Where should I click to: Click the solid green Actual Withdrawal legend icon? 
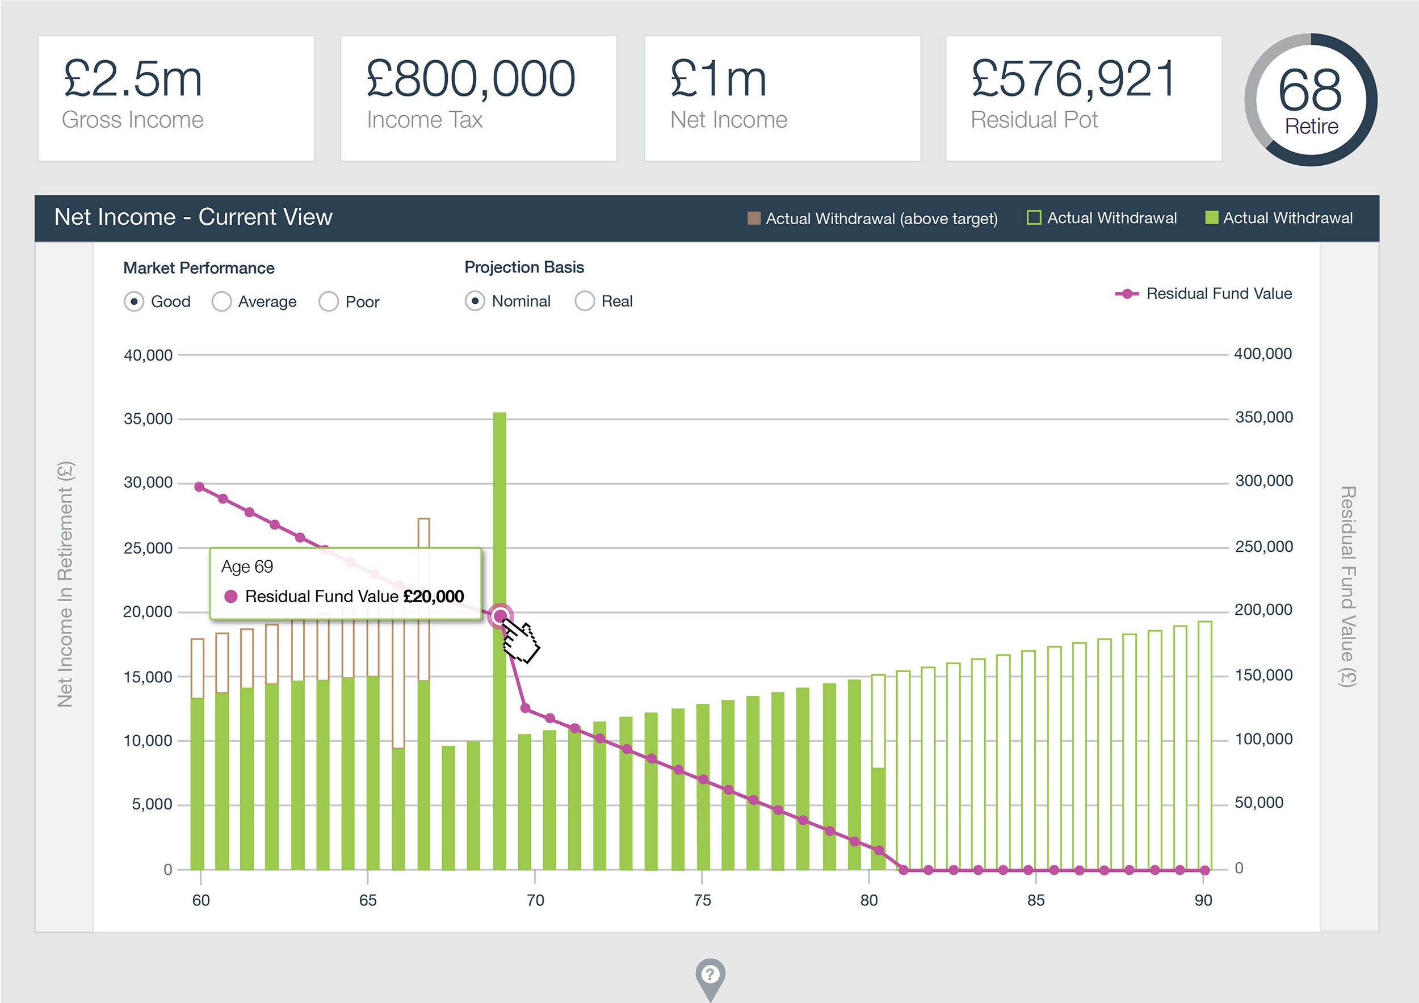(1211, 217)
